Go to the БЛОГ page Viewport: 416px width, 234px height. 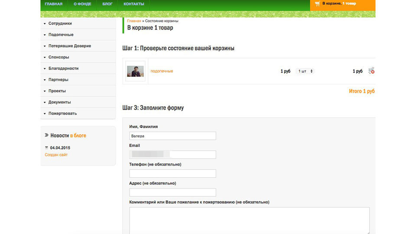[x=107, y=4]
